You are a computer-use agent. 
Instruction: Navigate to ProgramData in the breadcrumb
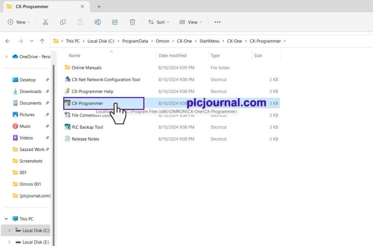pyautogui.click(x=135, y=41)
